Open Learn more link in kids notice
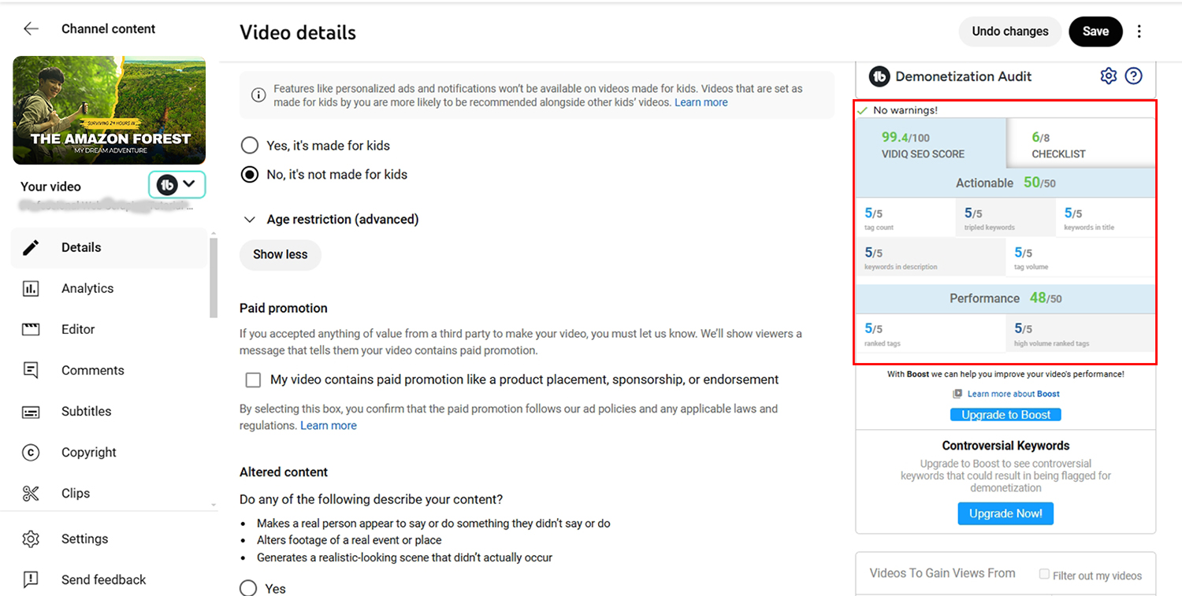Image resolution: width=1182 pixels, height=596 pixels. click(x=701, y=102)
